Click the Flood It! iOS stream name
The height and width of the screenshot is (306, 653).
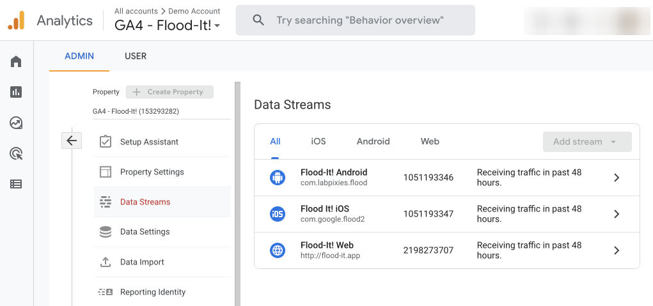325,209
